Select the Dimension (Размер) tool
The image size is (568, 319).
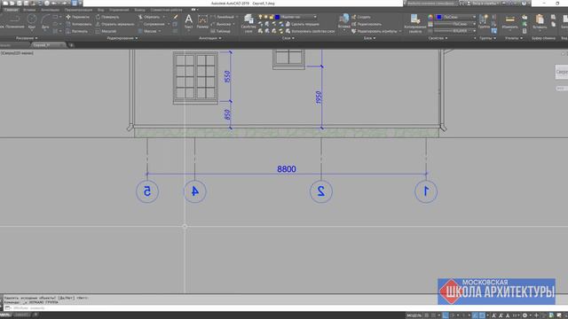(x=202, y=21)
